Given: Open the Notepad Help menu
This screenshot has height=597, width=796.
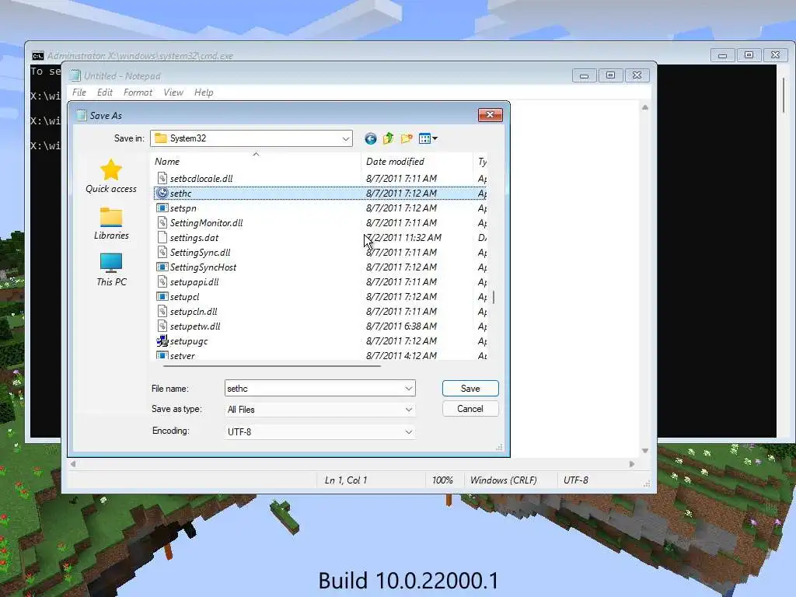Looking at the screenshot, I should pyautogui.click(x=204, y=93).
